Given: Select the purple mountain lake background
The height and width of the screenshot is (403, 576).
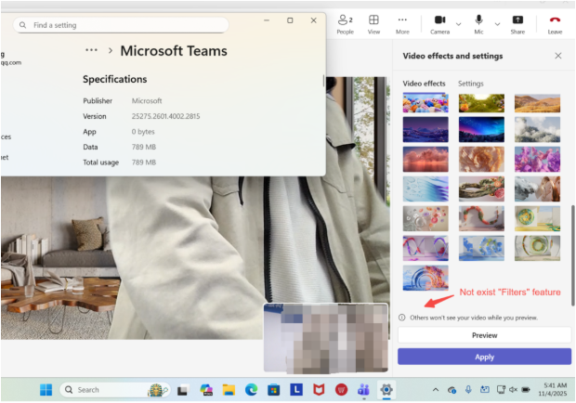Looking at the screenshot, I should [425, 129].
